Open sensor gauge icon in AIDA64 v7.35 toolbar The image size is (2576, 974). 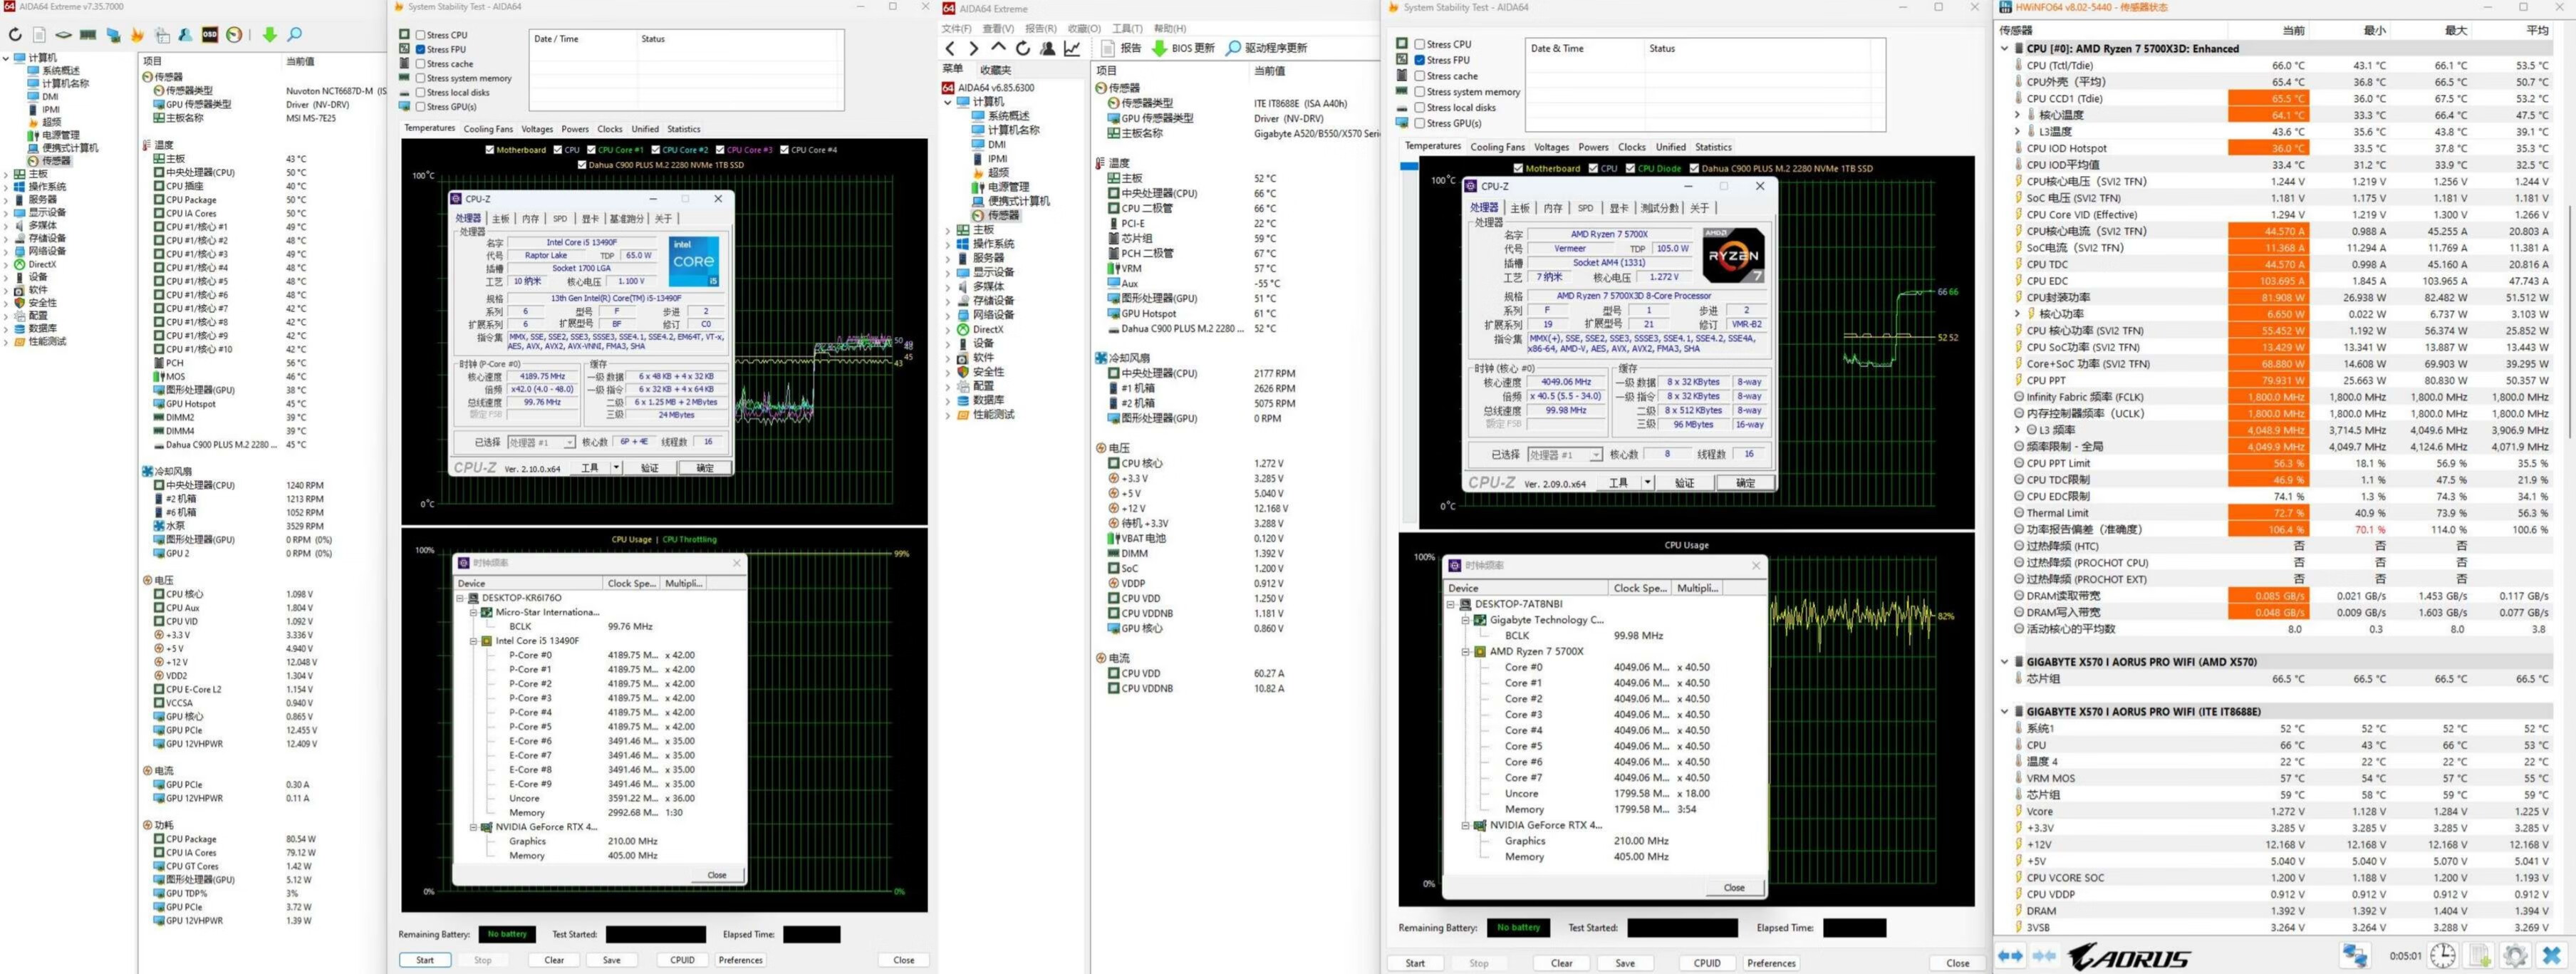pyautogui.click(x=234, y=35)
